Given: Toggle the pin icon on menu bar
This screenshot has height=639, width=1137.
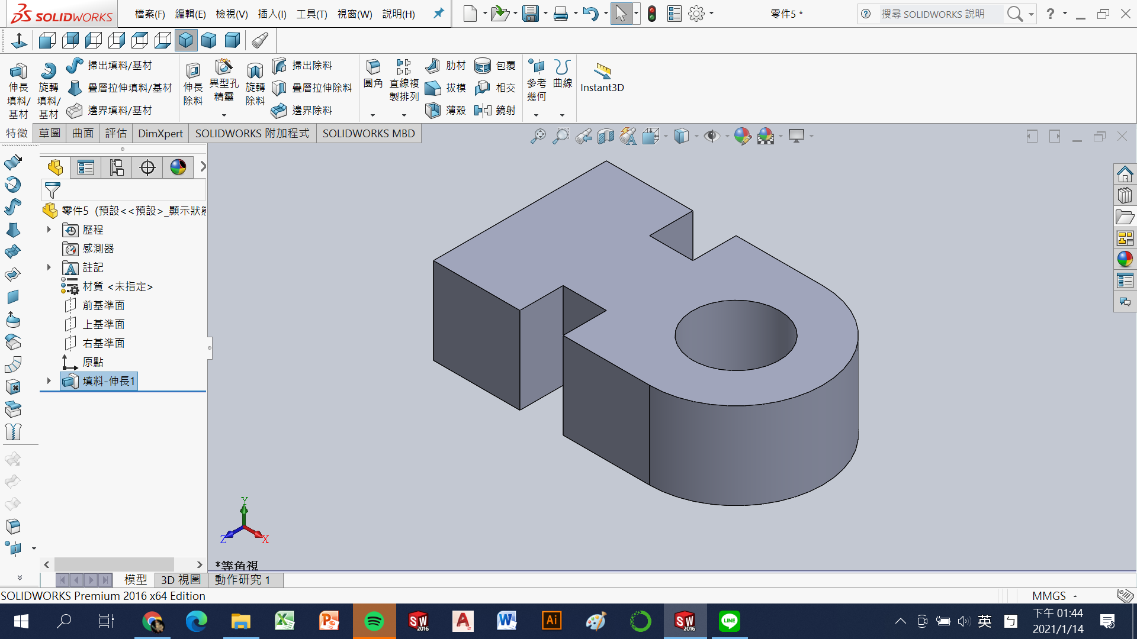Looking at the screenshot, I should [438, 14].
